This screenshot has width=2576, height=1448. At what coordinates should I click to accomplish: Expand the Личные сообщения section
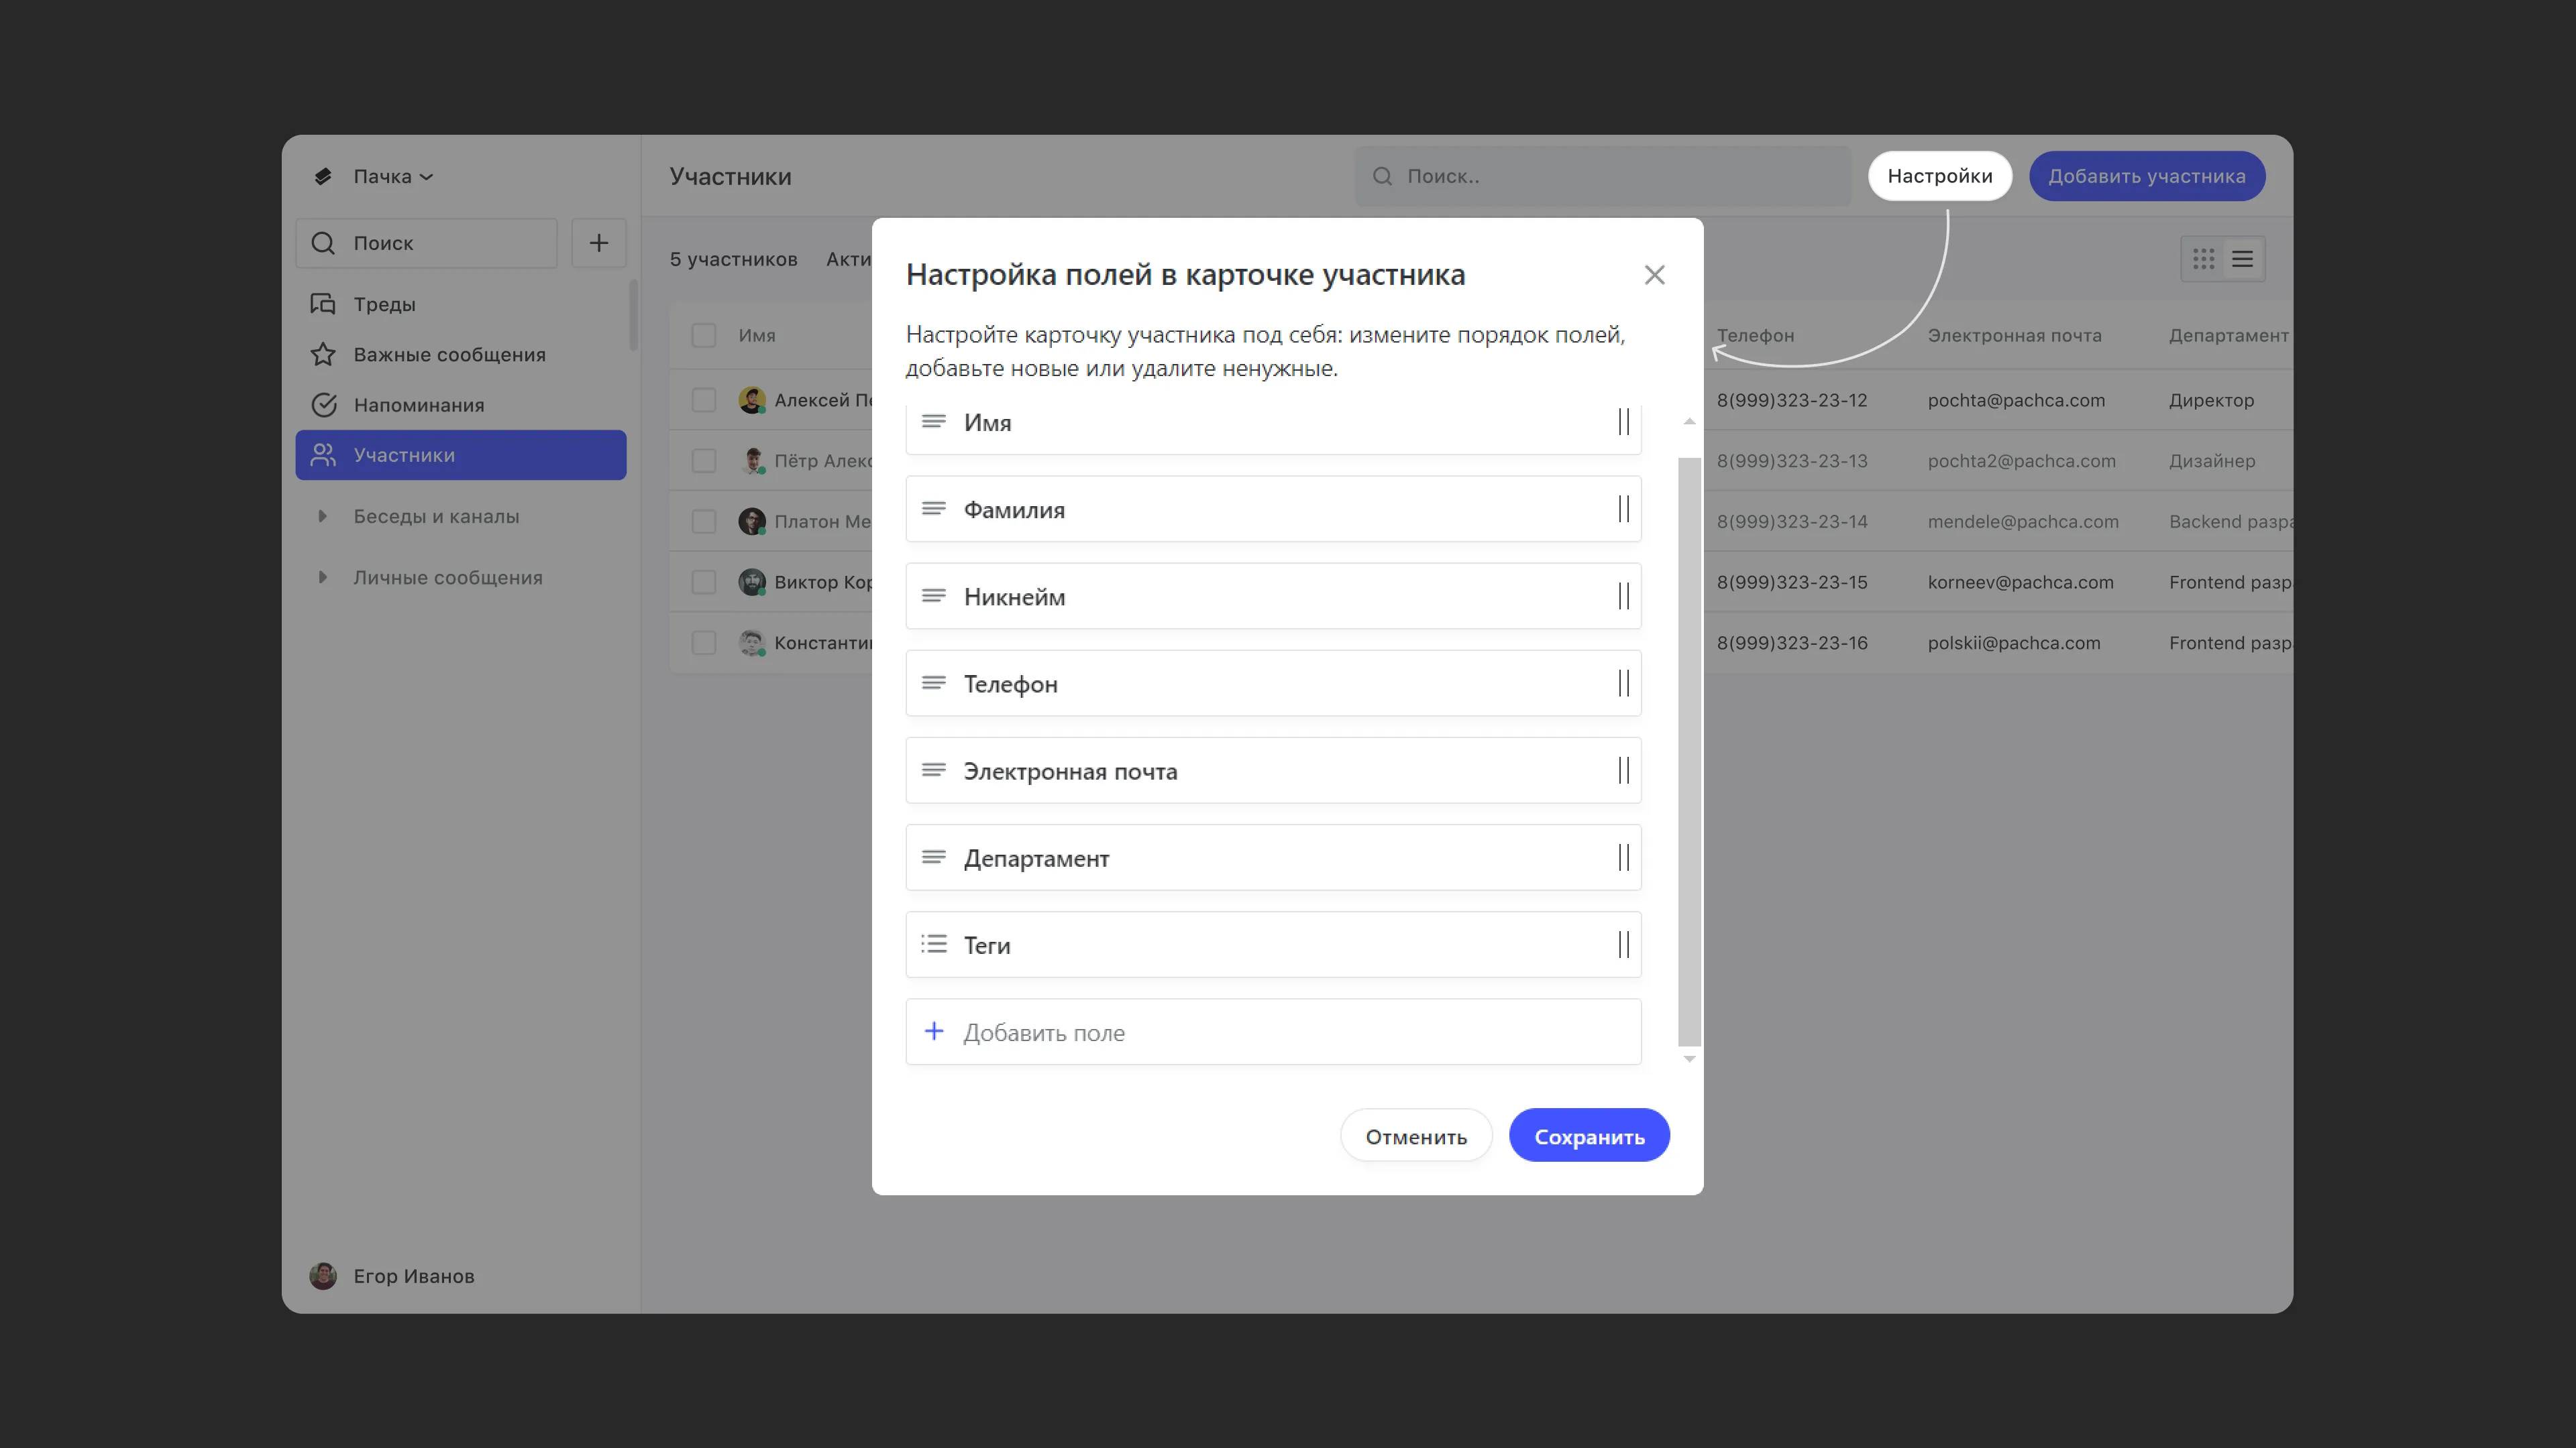tap(322, 578)
